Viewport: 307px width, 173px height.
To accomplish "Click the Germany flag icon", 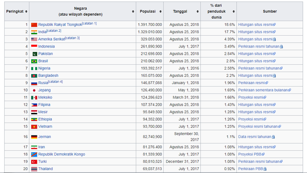I will tap(34, 136).
